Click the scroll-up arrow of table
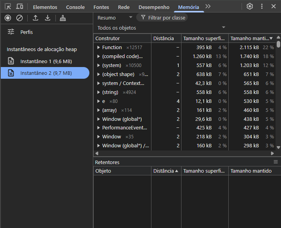This screenshot has width=281, height=228. [278, 37]
